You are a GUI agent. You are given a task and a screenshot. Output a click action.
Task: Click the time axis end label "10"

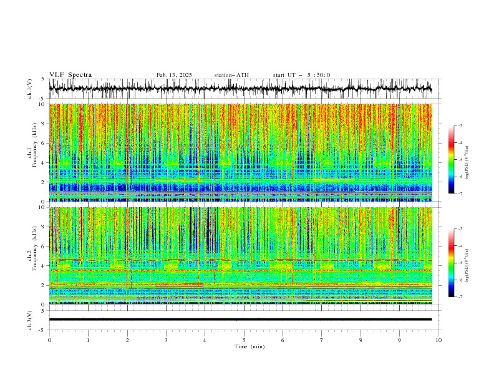pos(438,340)
